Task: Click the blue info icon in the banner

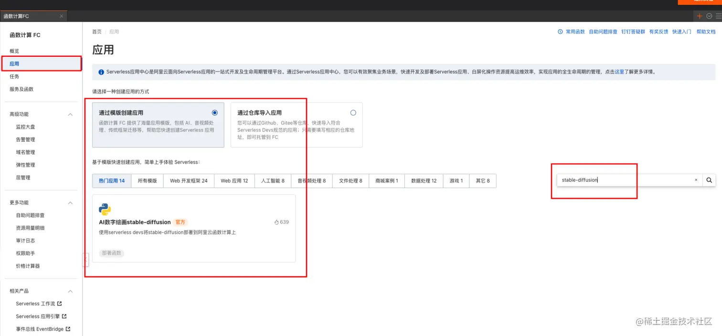Action: click(x=101, y=72)
